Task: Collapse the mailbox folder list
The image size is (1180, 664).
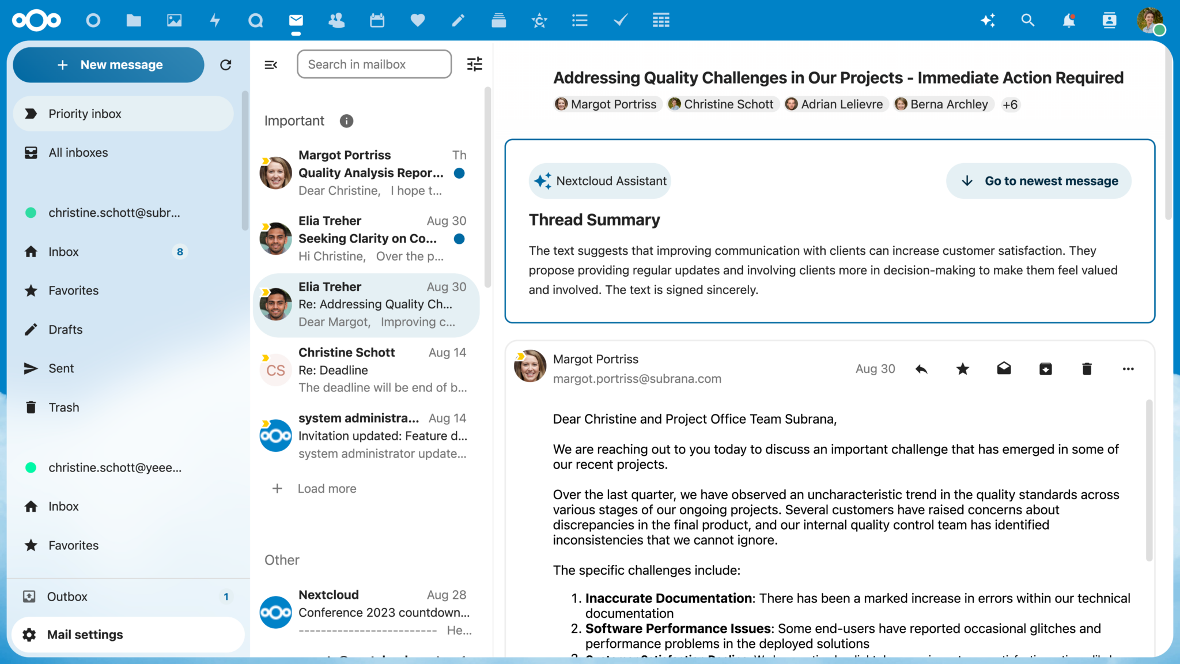Action: 270,65
